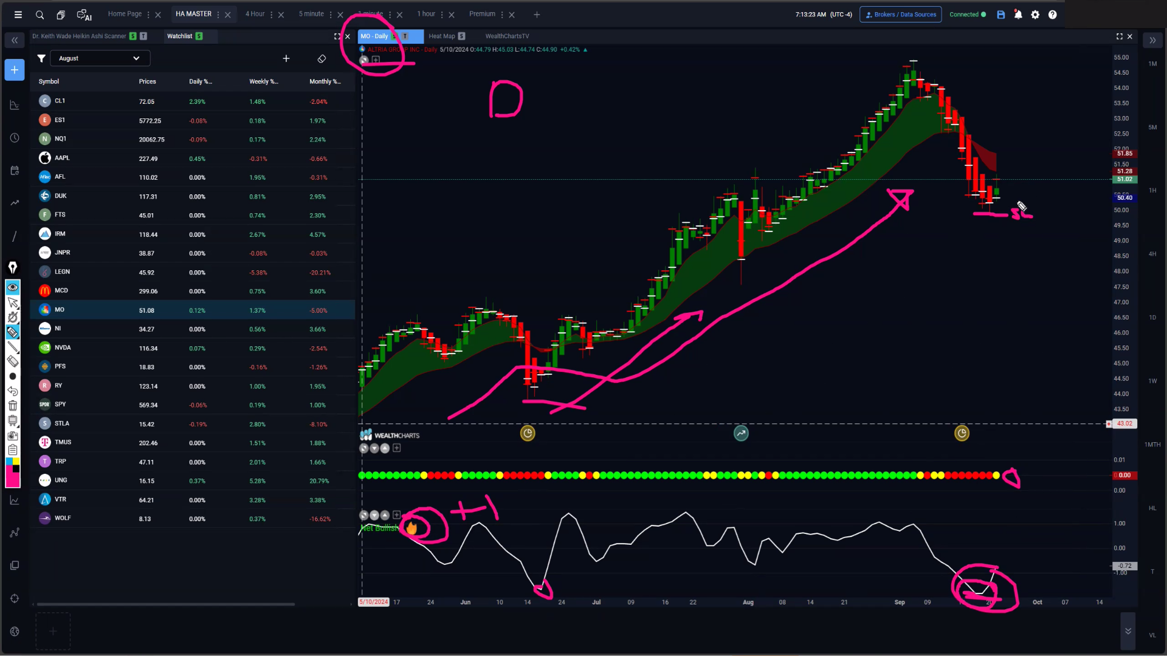Save workspace with the floppy disk icon
1167x656 pixels.
[x=1001, y=15]
